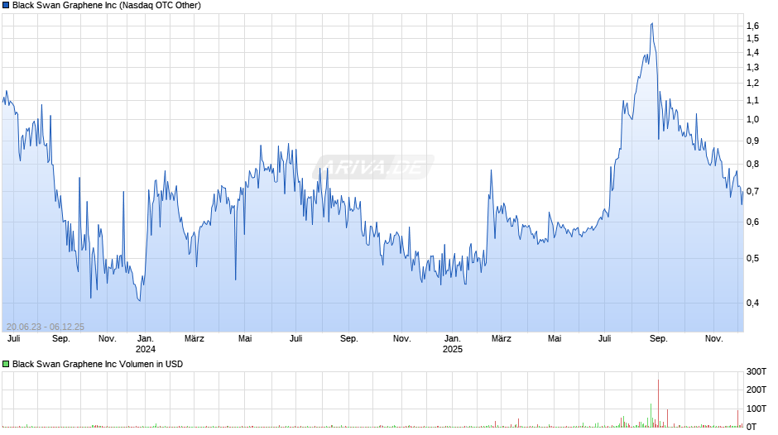Click the tall green volume bar before September 2025

[x=651, y=415]
